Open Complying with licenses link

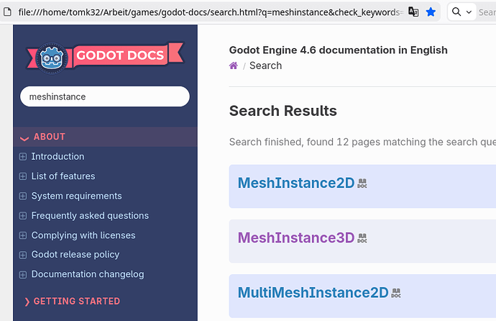pos(83,235)
